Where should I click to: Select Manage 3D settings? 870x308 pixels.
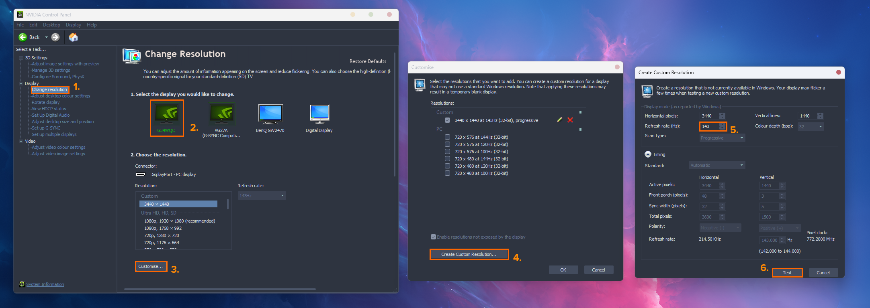51,70
